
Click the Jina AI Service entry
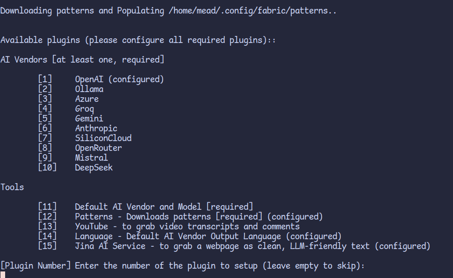click(234, 246)
